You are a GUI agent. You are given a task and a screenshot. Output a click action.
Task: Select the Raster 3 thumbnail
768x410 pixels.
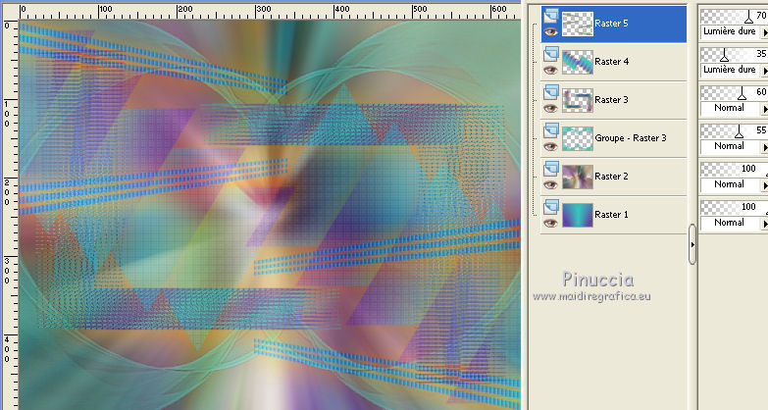tap(578, 100)
